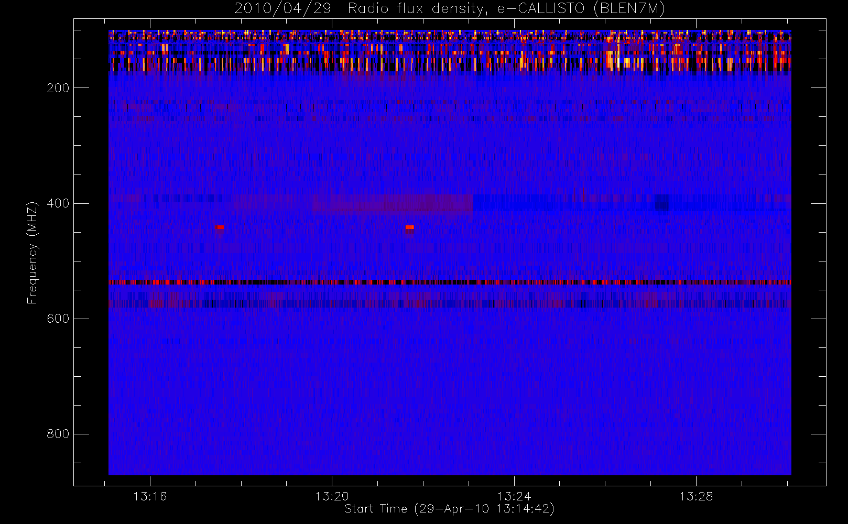This screenshot has height=524, width=848.
Task: Click the date '2010/04/29' in title
Action: (282, 9)
